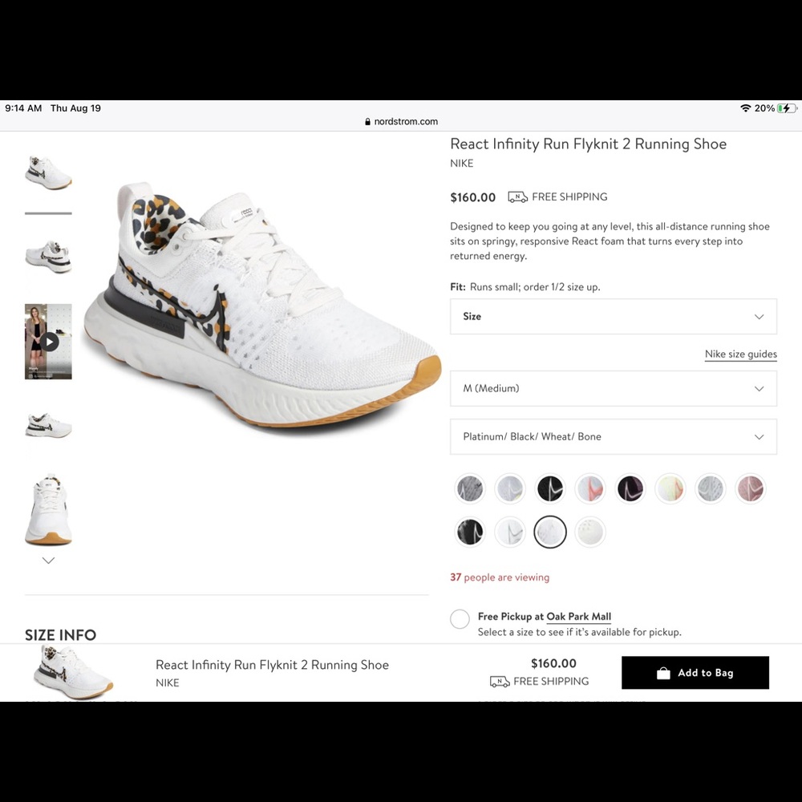Tap the Wi-Fi icon in the status bar
Image resolution: width=802 pixels, height=802 pixels.
745,107
